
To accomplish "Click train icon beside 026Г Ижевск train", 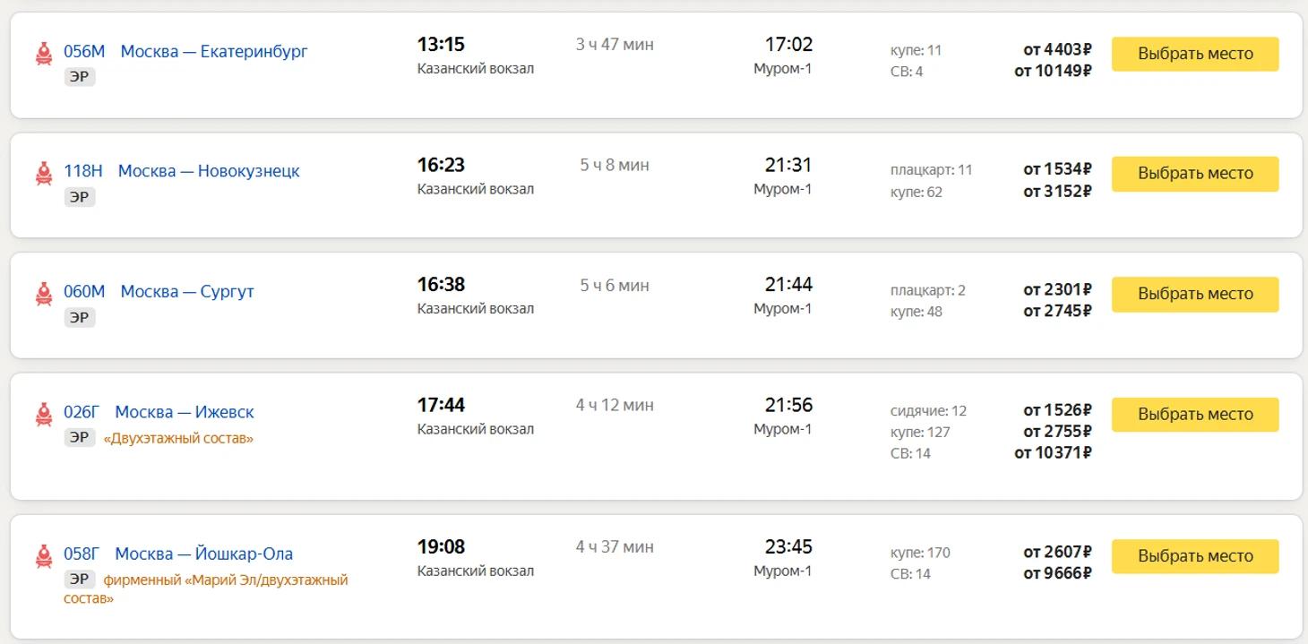I will (44, 414).
